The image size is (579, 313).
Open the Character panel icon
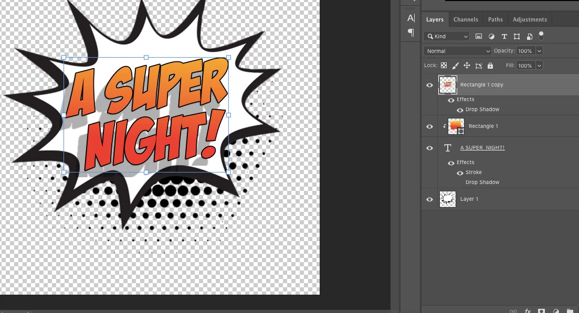pos(411,18)
